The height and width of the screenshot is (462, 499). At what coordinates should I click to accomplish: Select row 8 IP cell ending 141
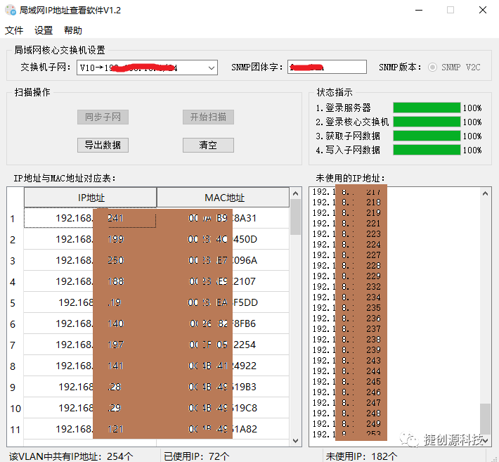pyautogui.click(x=91, y=366)
